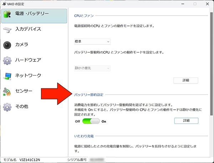Screen dimensions: 214x163
Task: Click the Off label beside the toggle
Action: point(77,121)
